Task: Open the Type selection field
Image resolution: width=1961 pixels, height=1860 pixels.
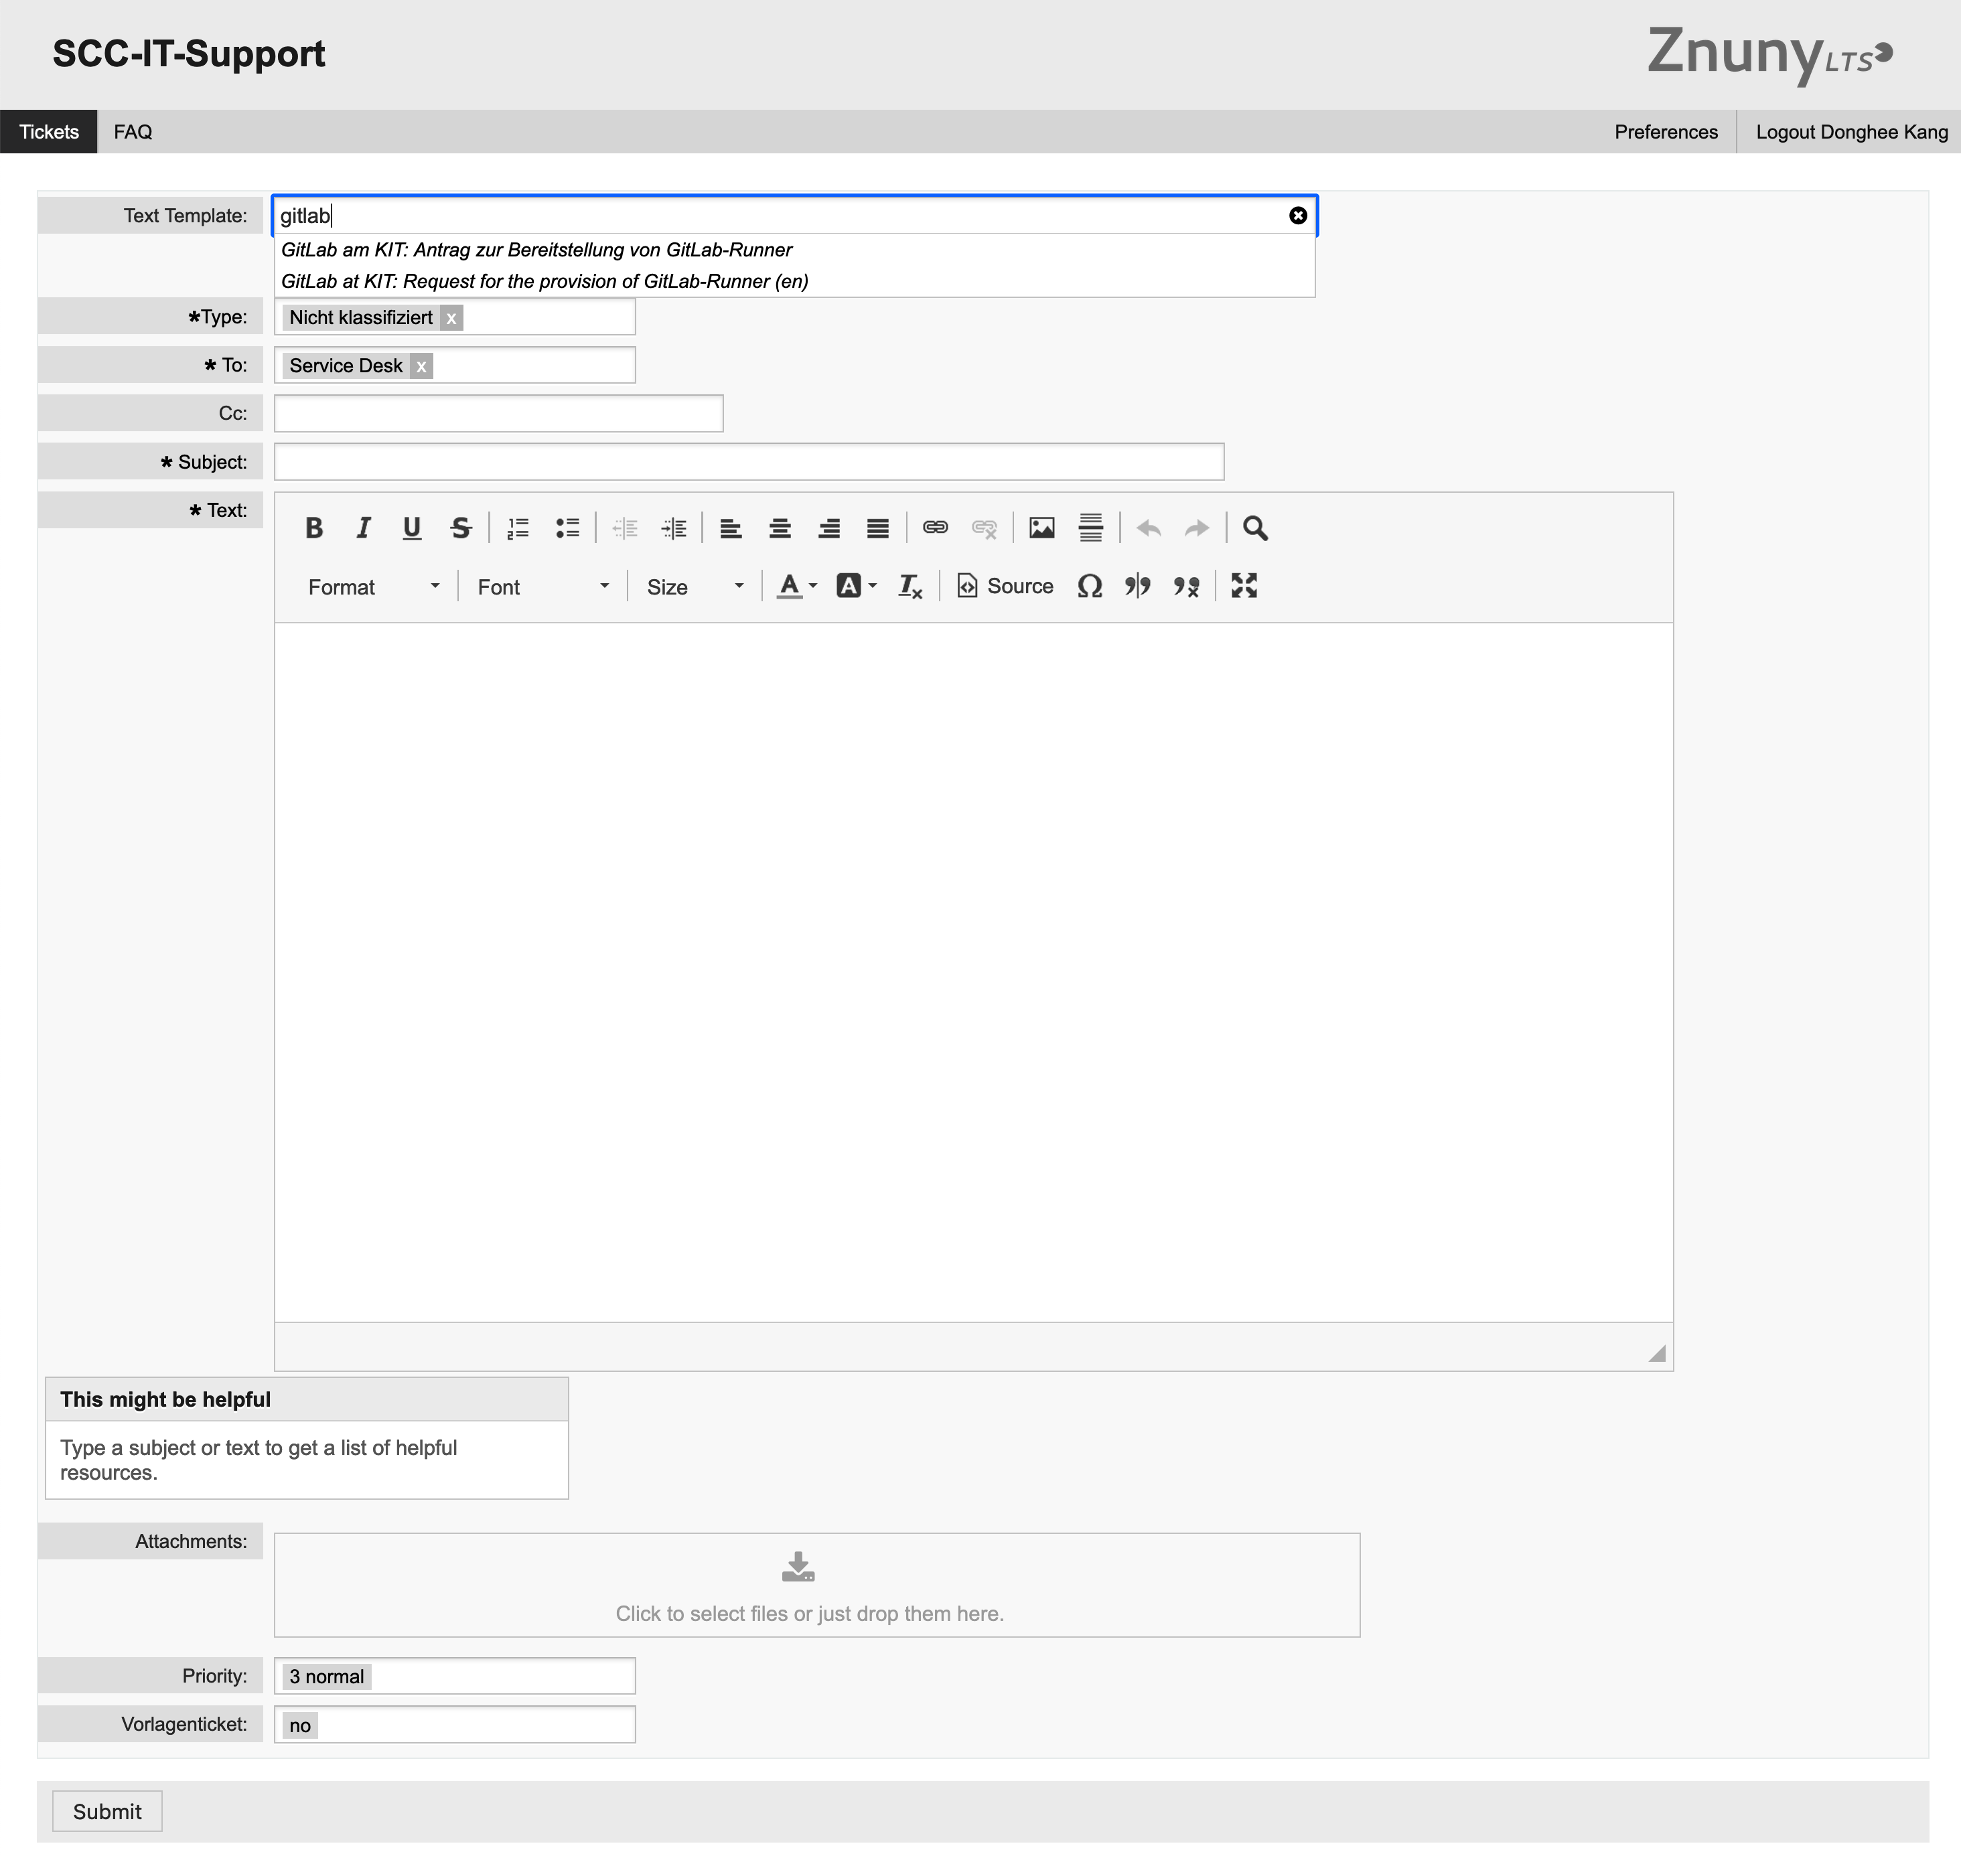Action: 454,317
